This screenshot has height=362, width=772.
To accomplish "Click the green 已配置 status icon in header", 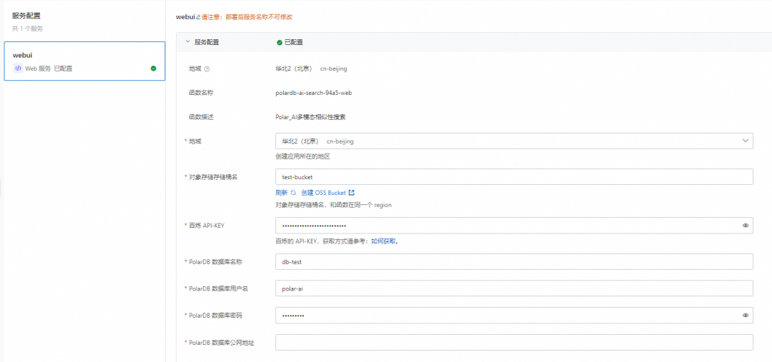I will [x=279, y=42].
